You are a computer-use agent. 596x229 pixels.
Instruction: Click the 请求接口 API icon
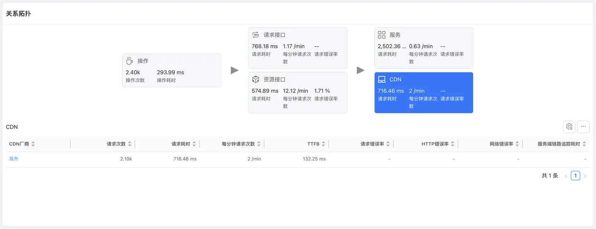tap(255, 35)
